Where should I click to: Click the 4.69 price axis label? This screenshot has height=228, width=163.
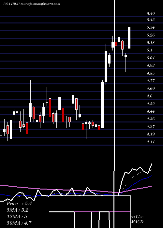(151, 88)
